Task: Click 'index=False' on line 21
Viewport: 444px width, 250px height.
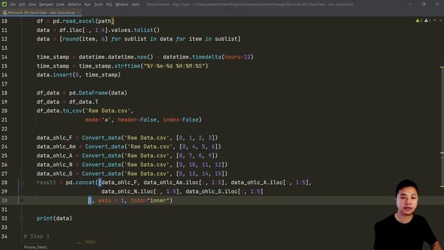Action: 180,119
